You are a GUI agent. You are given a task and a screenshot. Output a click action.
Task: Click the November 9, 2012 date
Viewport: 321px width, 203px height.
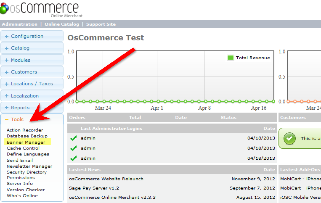253,179
